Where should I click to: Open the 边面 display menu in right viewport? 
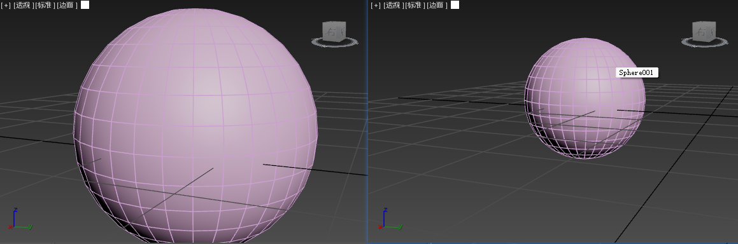(437, 5)
